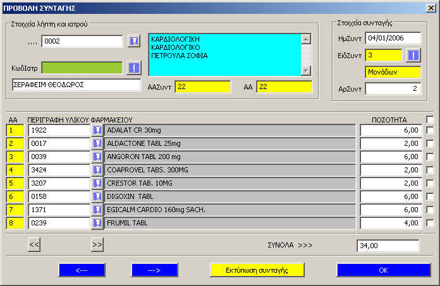Select ΠΕΤΡΟΥΛΑ ΣΟΦΙΑ line in cyan list

180,56
